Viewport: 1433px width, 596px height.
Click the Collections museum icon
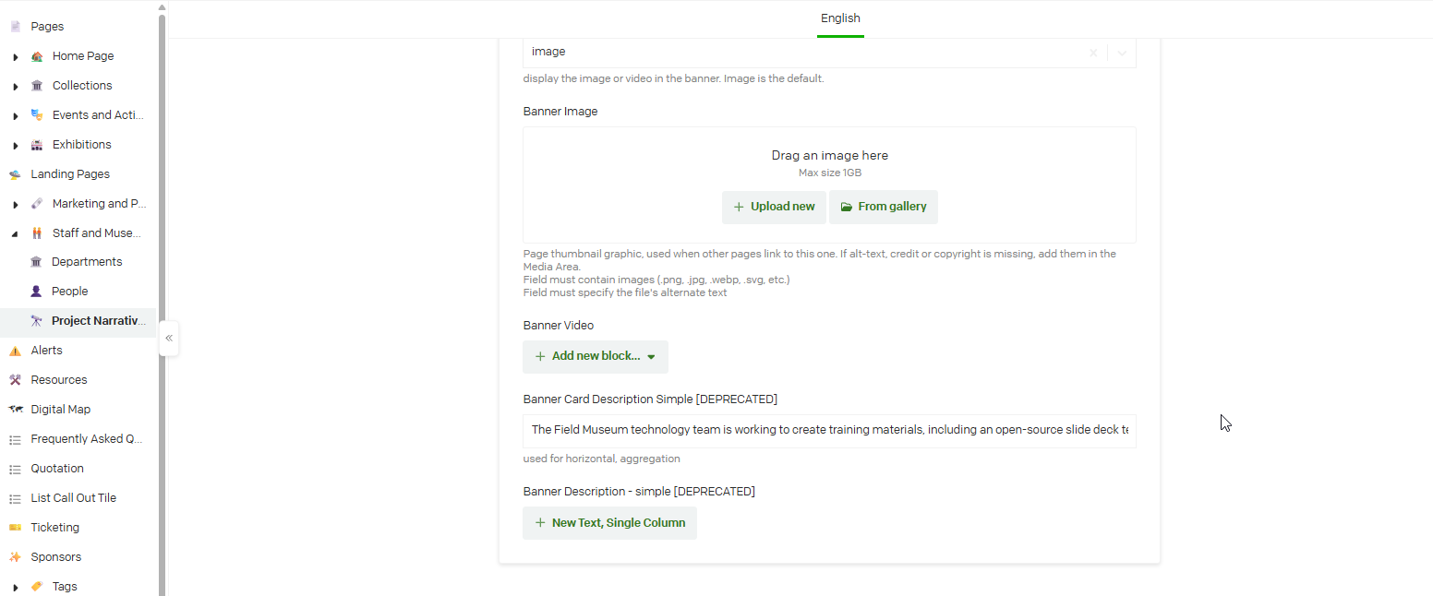click(x=37, y=86)
